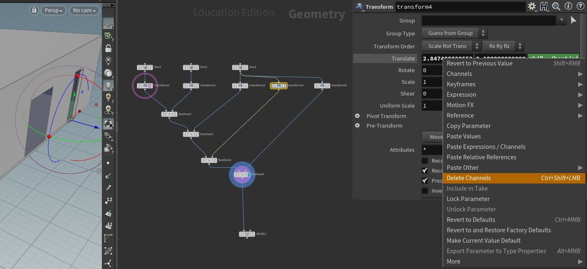This screenshot has width=587, height=269.
Task: Check the first unchecked Recompute checkbox
Action: [425, 161]
